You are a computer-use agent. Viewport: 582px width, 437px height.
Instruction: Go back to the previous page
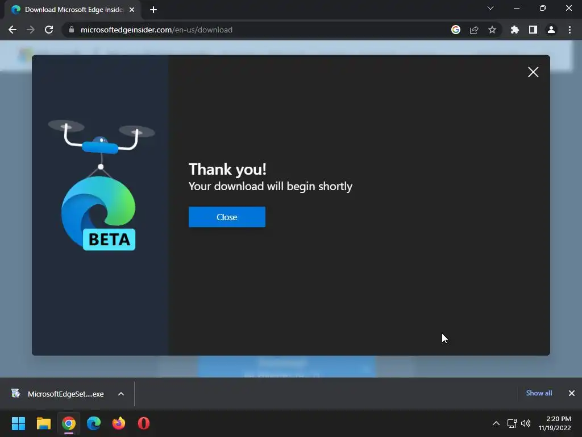pyautogui.click(x=13, y=30)
